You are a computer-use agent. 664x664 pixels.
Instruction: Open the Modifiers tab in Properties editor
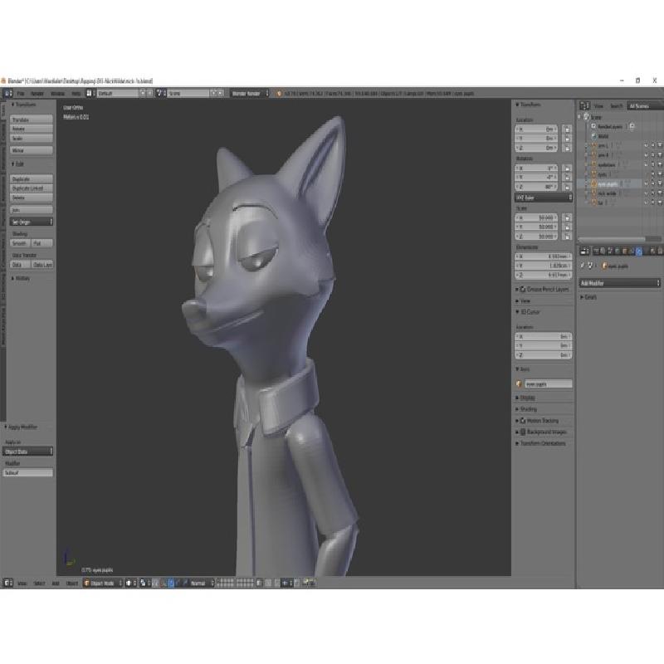(x=638, y=251)
